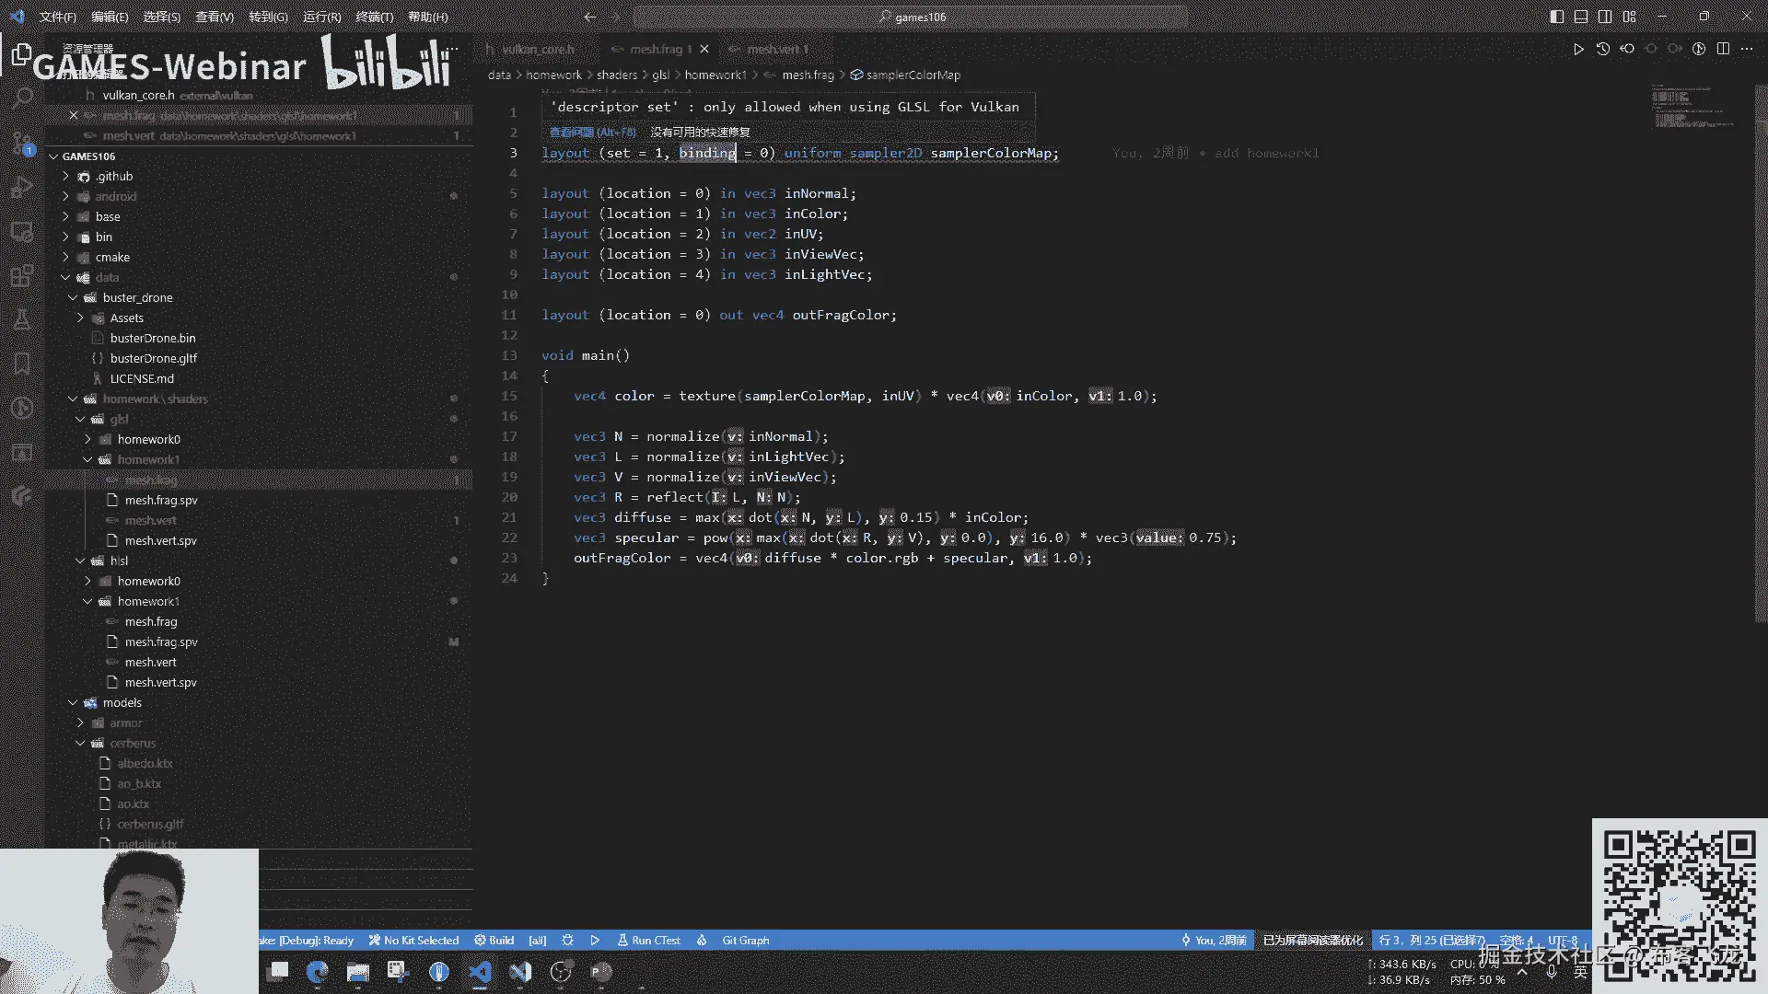Toggle secondary side bar layout button
This screenshot has height=994, width=1768.
coord(1605,17)
